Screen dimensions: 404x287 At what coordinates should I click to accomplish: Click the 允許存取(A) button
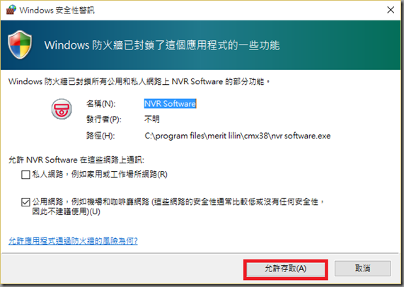tap(285, 269)
